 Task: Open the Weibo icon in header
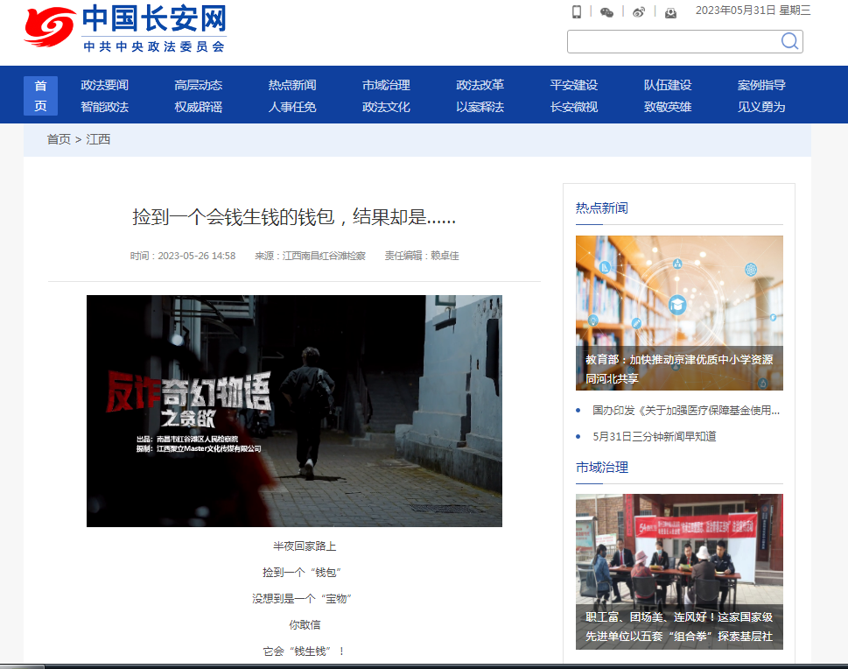coord(639,12)
